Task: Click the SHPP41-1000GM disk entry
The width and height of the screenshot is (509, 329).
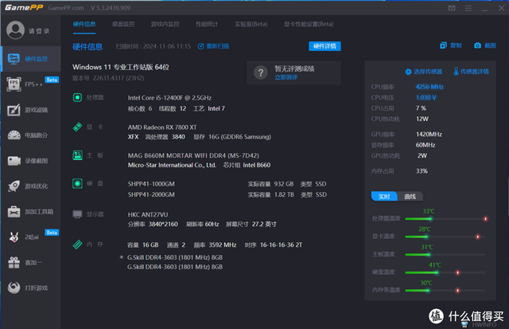Action: pos(151,184)
